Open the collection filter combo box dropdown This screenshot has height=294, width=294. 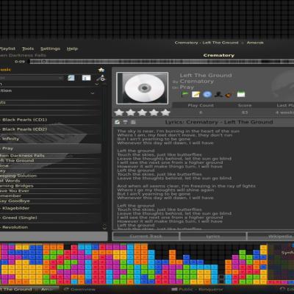60,78
